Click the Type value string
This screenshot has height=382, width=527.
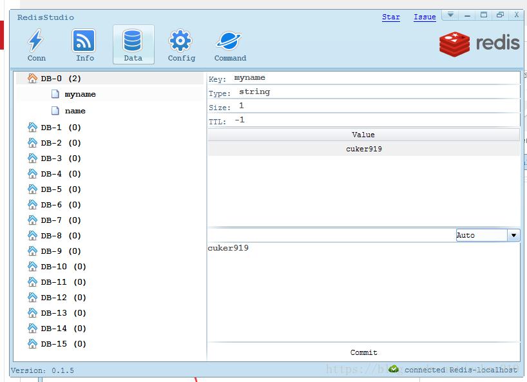(x=254, y=91)
